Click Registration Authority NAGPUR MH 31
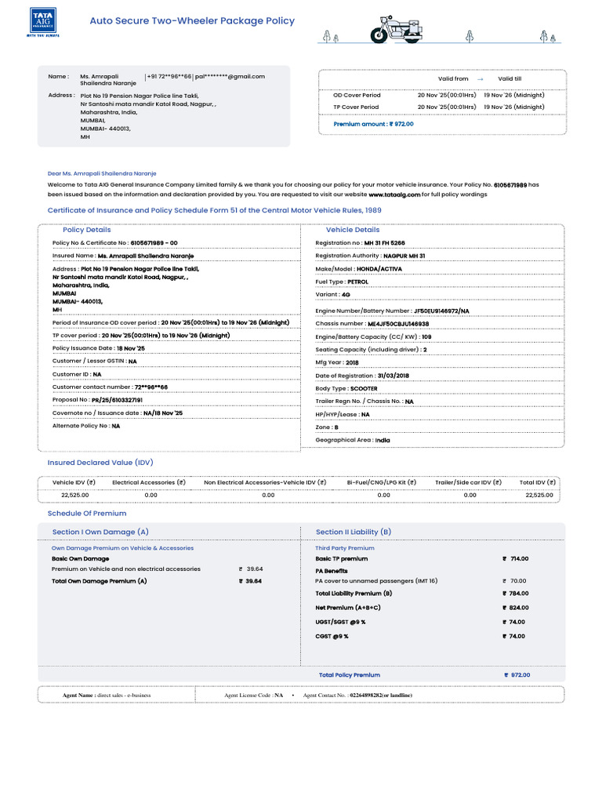 coord(370,256)
